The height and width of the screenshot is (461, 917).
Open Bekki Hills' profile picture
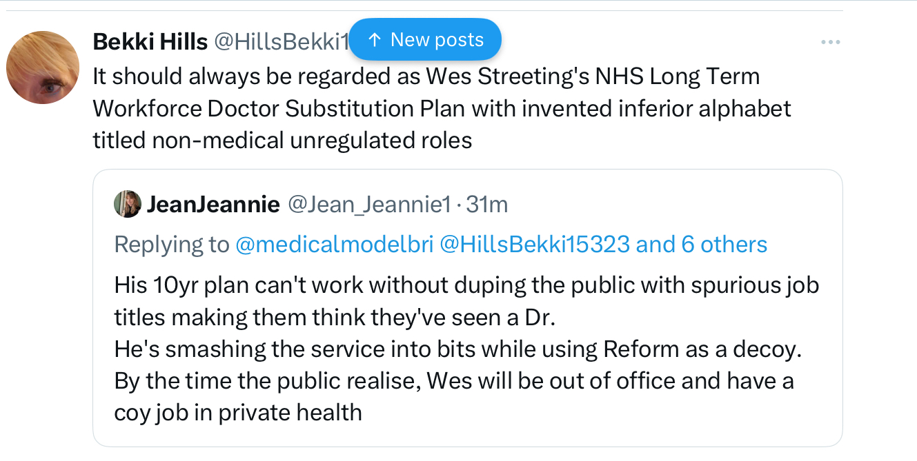[43, 68]
